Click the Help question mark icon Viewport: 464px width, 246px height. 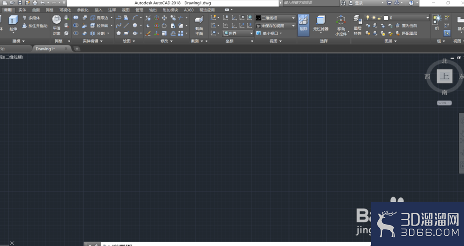[x=411, y=3]
